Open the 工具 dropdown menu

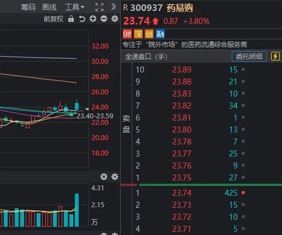tap(75, 7)
